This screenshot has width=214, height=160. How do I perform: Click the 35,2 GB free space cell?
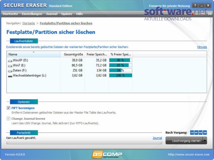[x=101, y=60]
